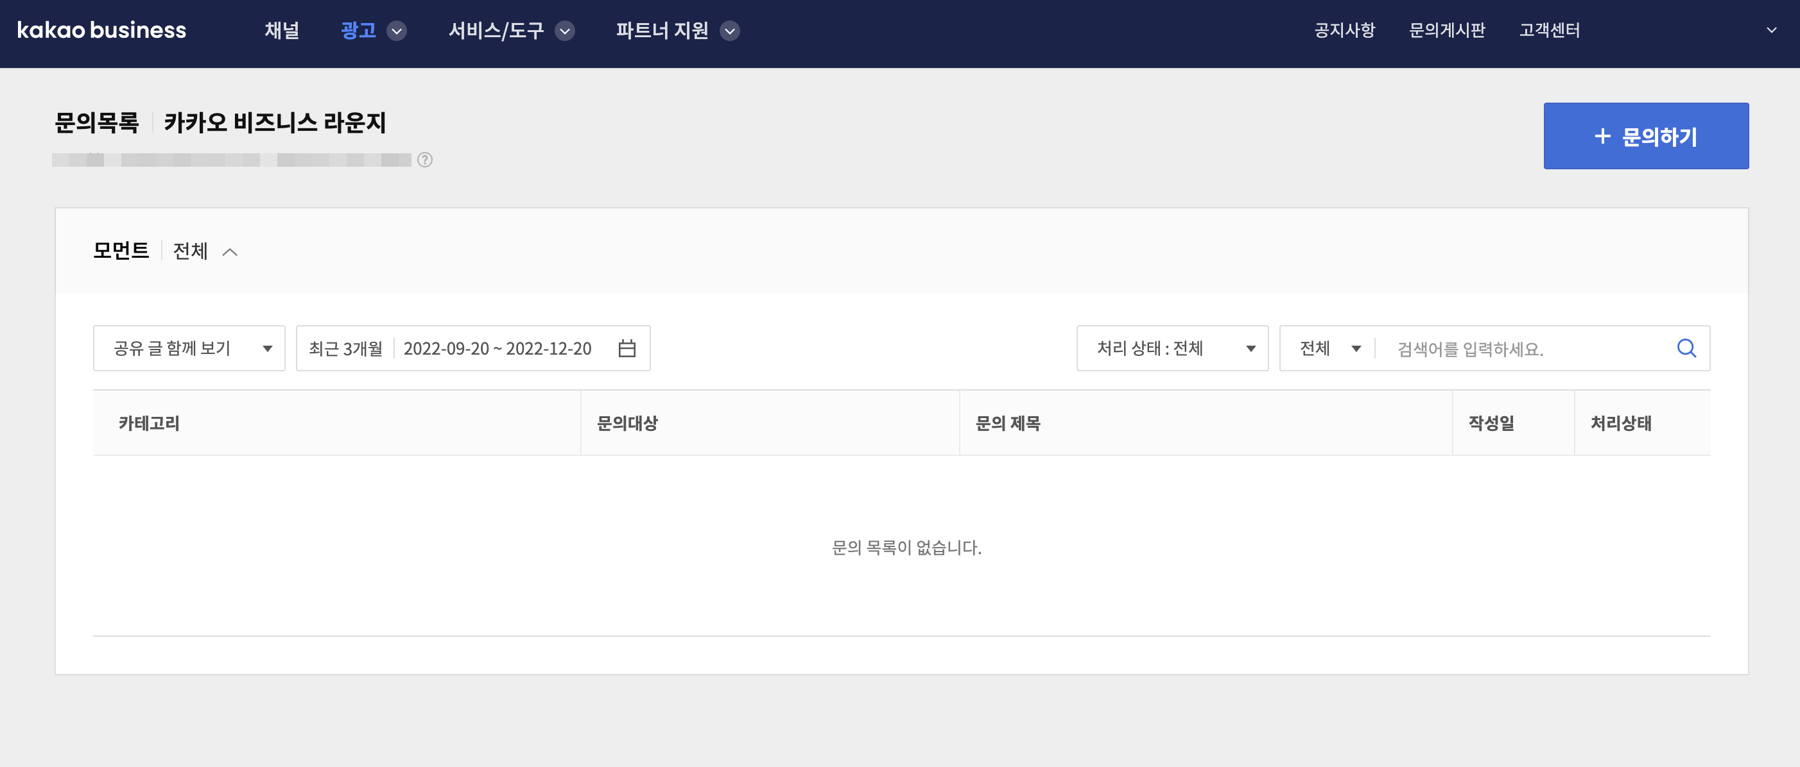Collapse the 모먼트 전체 expander
This screenshot has width=1800, height=767.
point(230,252)
